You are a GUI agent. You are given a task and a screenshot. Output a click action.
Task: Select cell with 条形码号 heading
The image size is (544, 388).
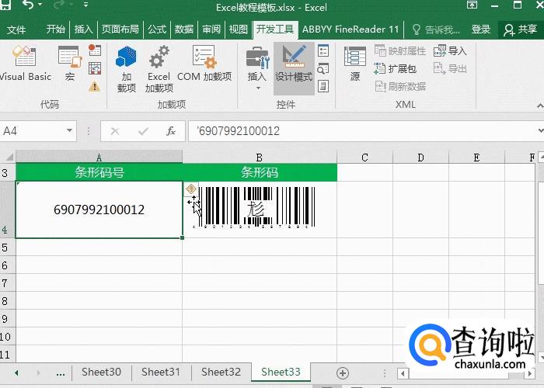tap(99, 172)
